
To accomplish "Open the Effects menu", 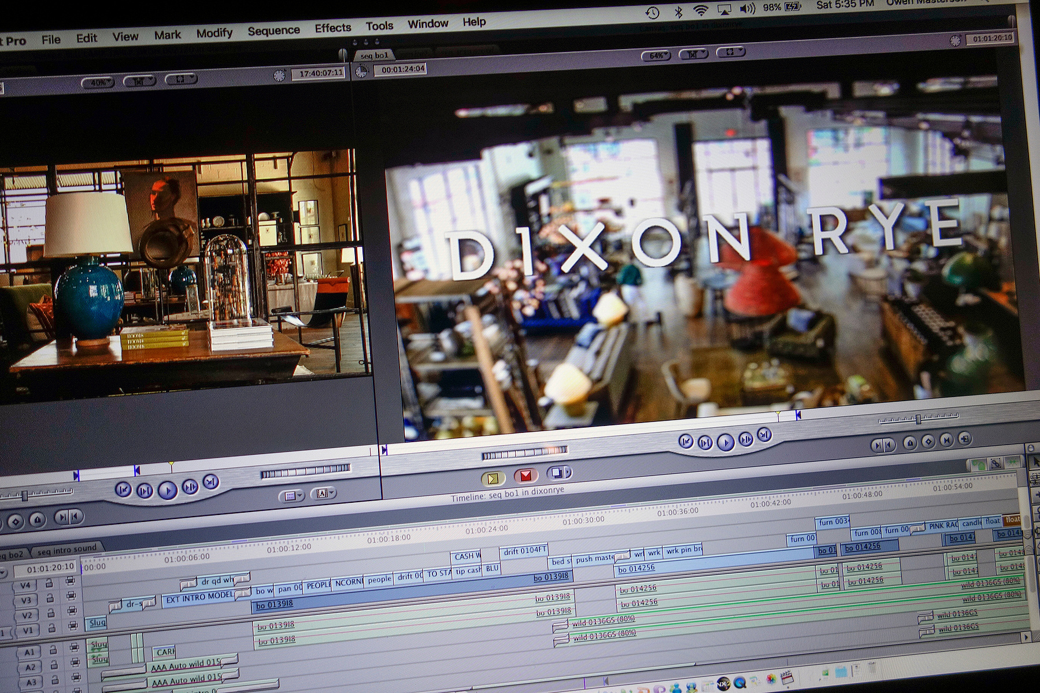I will point(333,28).
